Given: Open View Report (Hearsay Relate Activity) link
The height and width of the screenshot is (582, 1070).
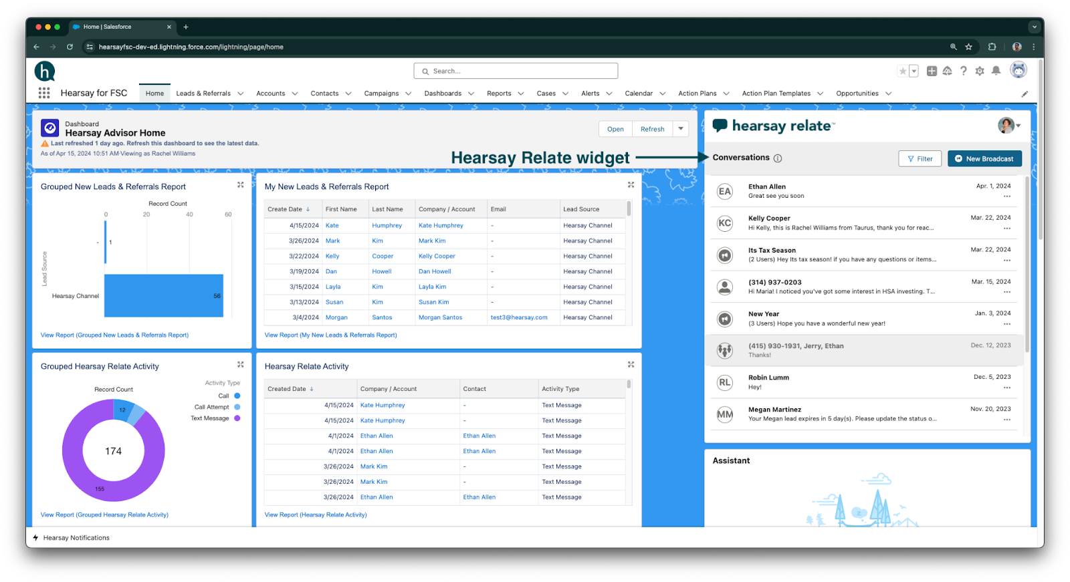Looking at the screenshot, I should [316, 515].
